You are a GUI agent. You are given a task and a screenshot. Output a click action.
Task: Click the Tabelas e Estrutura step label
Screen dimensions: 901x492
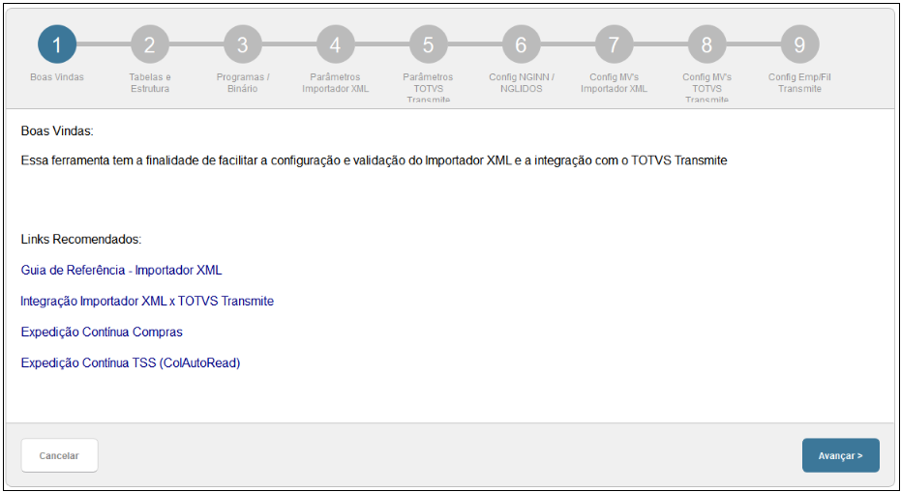click(x=149, y=83)
